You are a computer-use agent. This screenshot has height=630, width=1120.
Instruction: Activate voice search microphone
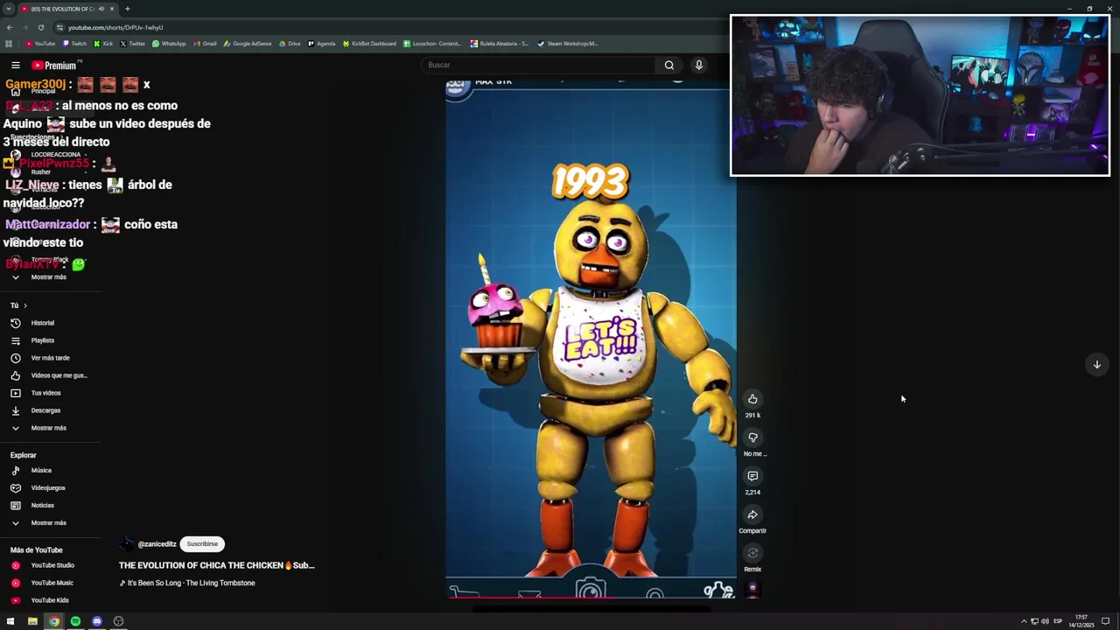[699, 65]
